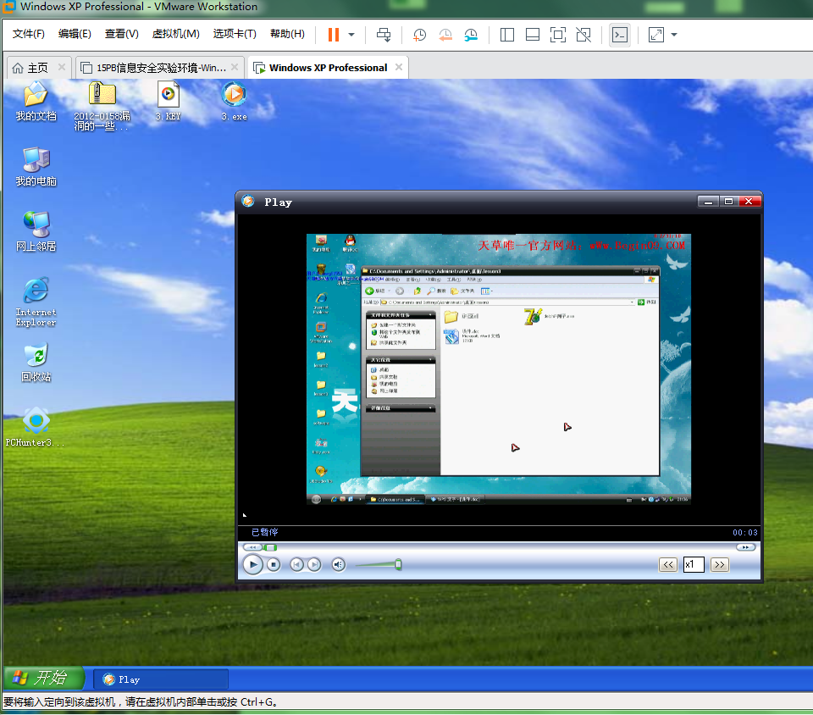The image size is (813, 715).
Task: Click the 00:03 elapsed time display
Action: (x=745, y=533)
